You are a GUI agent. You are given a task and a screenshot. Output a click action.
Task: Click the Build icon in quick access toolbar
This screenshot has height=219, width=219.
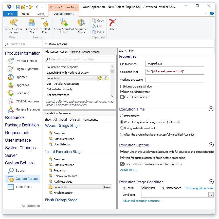click(x=23, y=7)
